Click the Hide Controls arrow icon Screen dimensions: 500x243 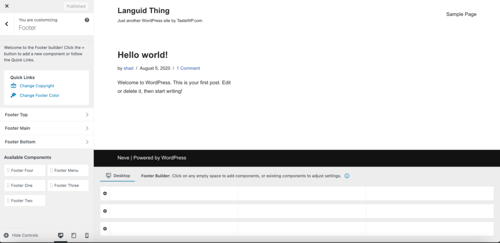(x=6, y=235)
